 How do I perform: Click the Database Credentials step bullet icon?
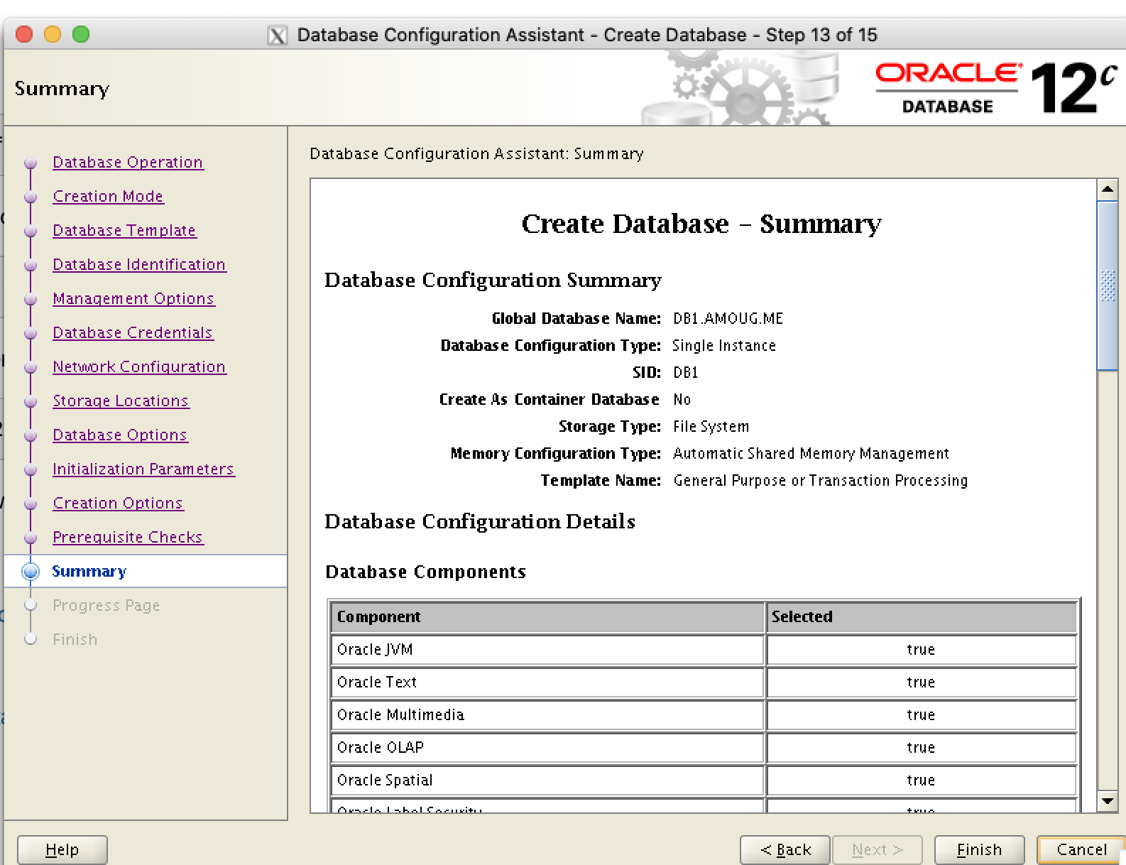pos(30,333)
